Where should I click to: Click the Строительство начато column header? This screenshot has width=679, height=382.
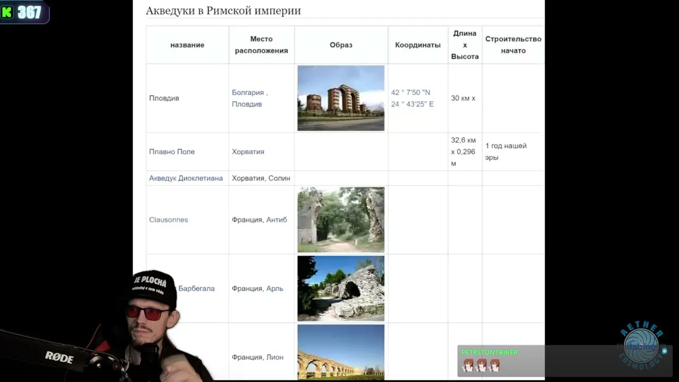tap(513, 45)
